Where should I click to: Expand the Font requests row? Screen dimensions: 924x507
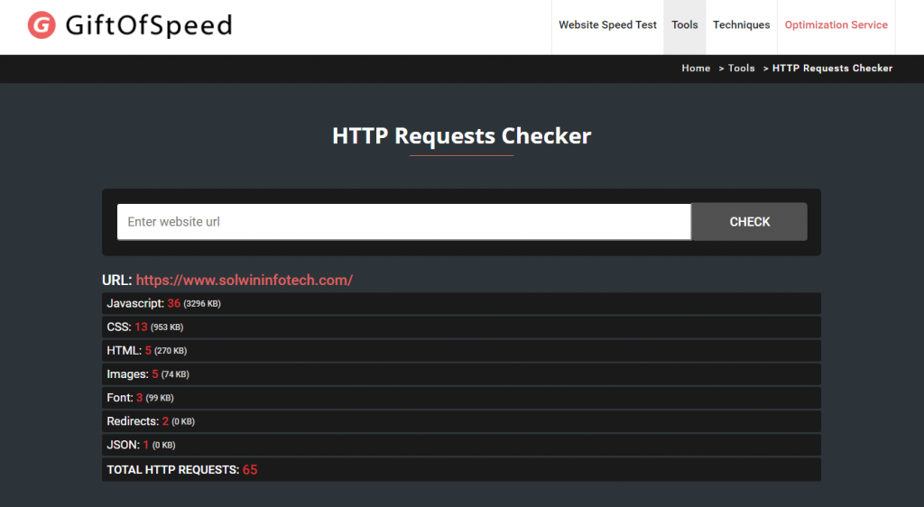(x=461, y=398)
